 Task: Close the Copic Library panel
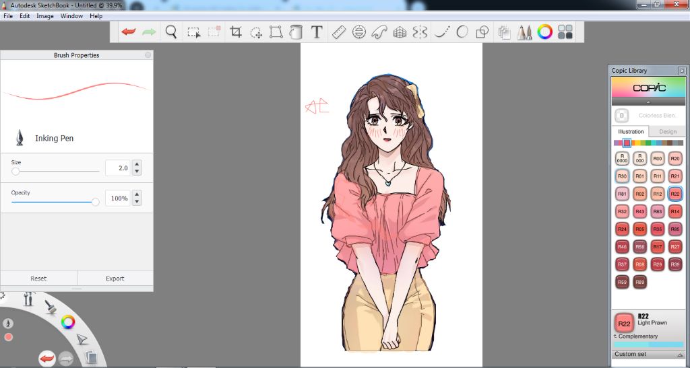point(682,70)
